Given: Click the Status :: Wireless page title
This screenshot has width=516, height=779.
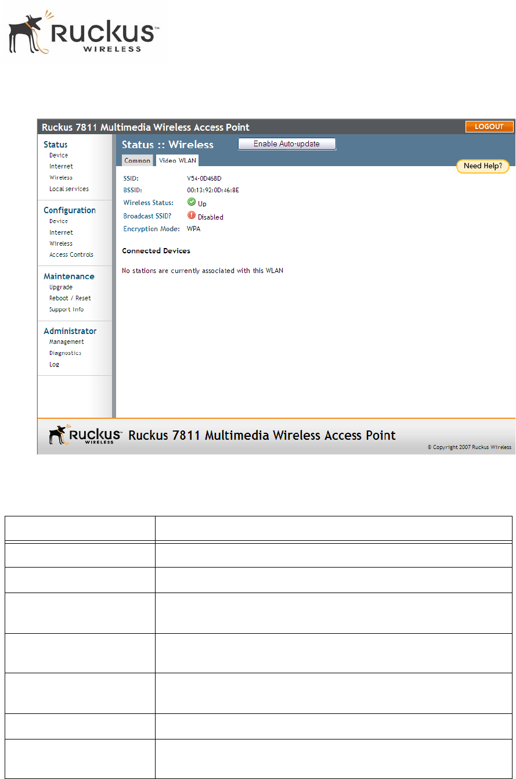Looking at the screenshot, I should coord(168,145).
